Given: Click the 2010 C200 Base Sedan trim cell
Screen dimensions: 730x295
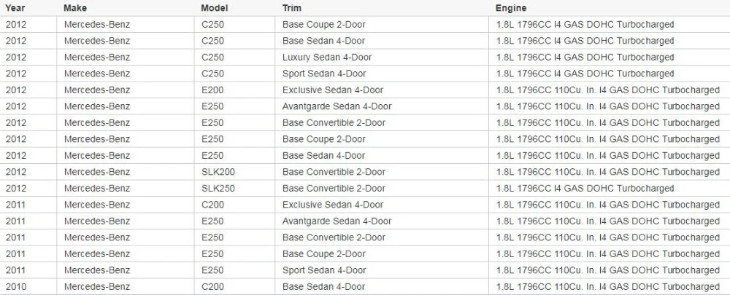Looking at the screenshot, I should 382,287.
